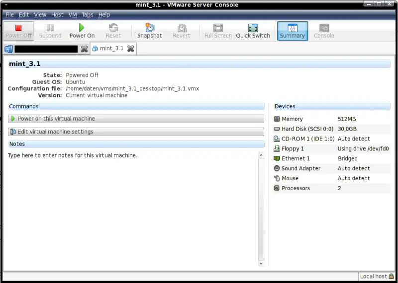The image size is (398, 283).
Task: Click Edit virtual machine settings
Action: [x=136, y=132]
